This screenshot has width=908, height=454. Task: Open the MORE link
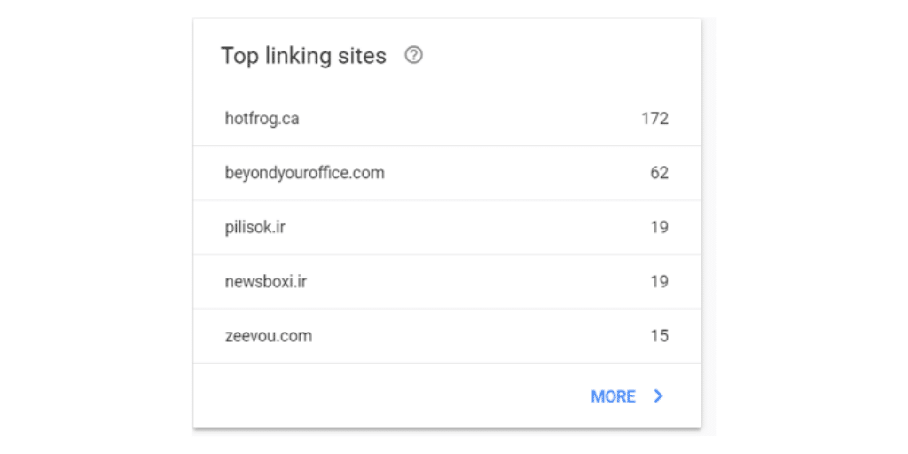(613, 396)
